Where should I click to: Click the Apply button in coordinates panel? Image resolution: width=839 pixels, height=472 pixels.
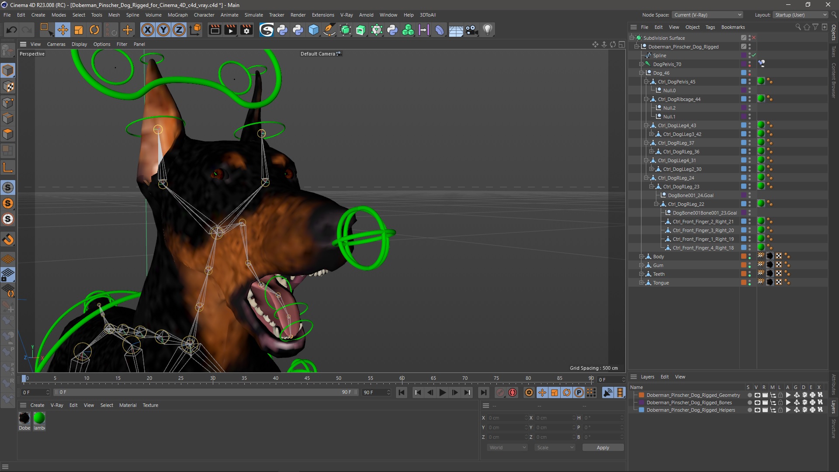tap(603, 447)
